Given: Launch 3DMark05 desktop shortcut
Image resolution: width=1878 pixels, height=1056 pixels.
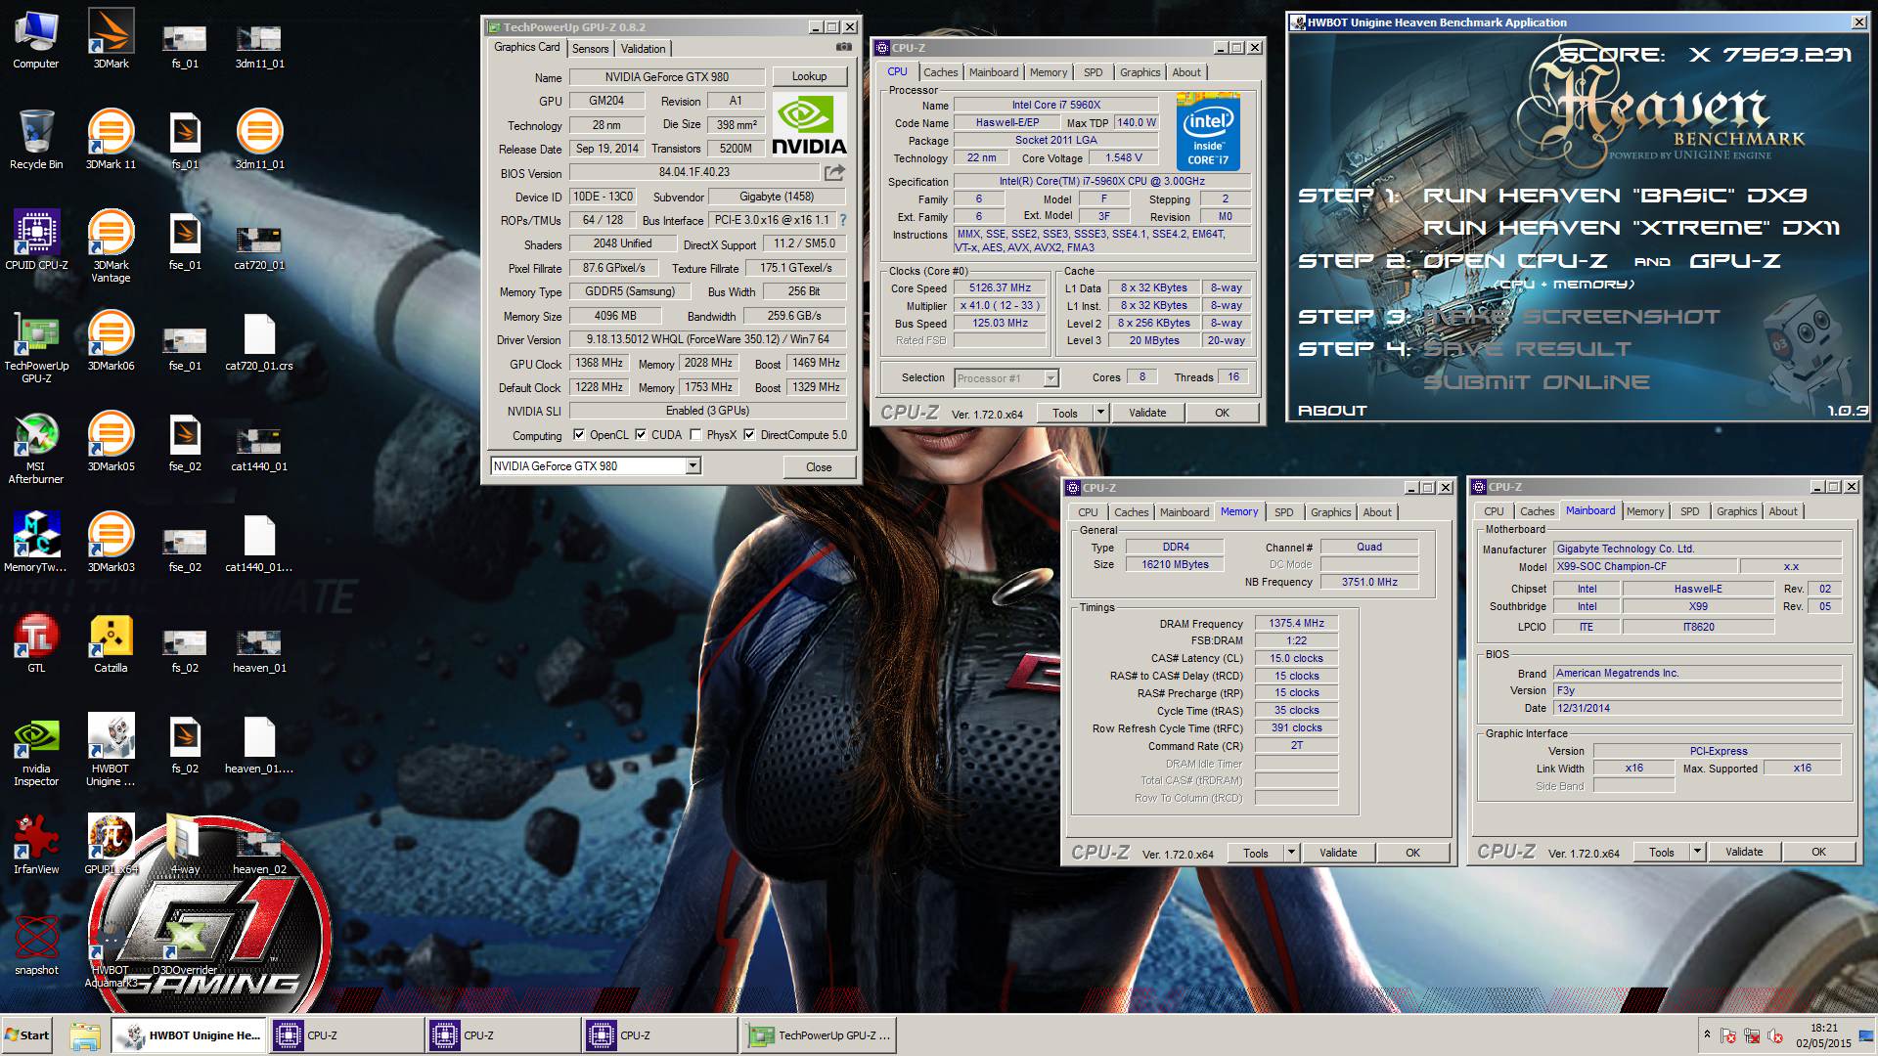Looking at the screenshot, I should click(x=111, y=442).
